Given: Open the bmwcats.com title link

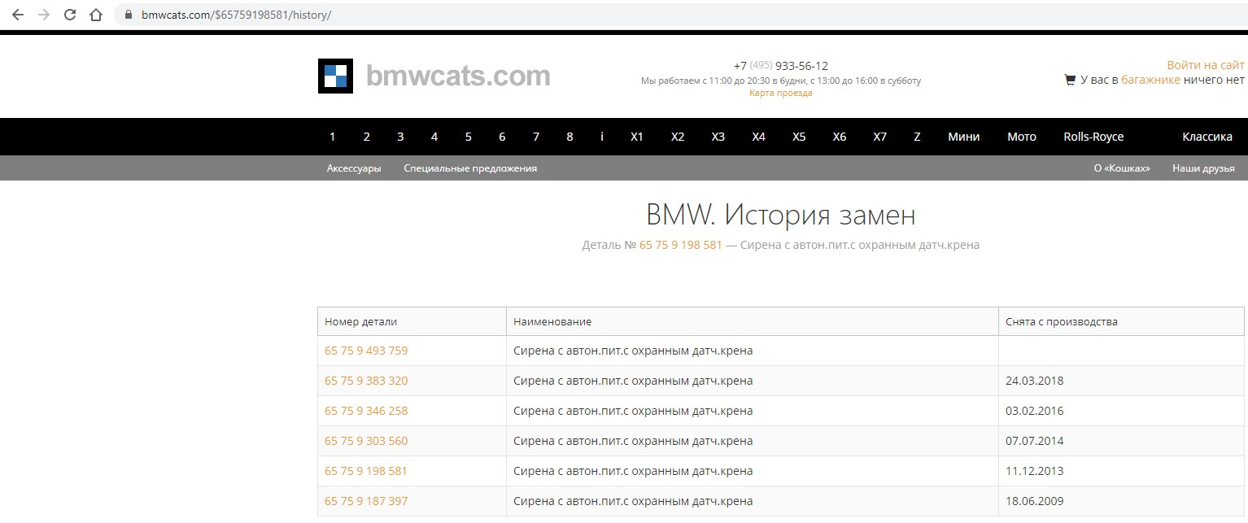Looking at the screenshot, I should coord(458,76).
